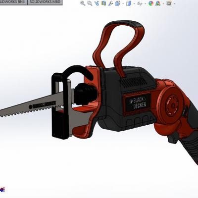Select the BLACK+DECKER logo plate on body

coord(137,102)
